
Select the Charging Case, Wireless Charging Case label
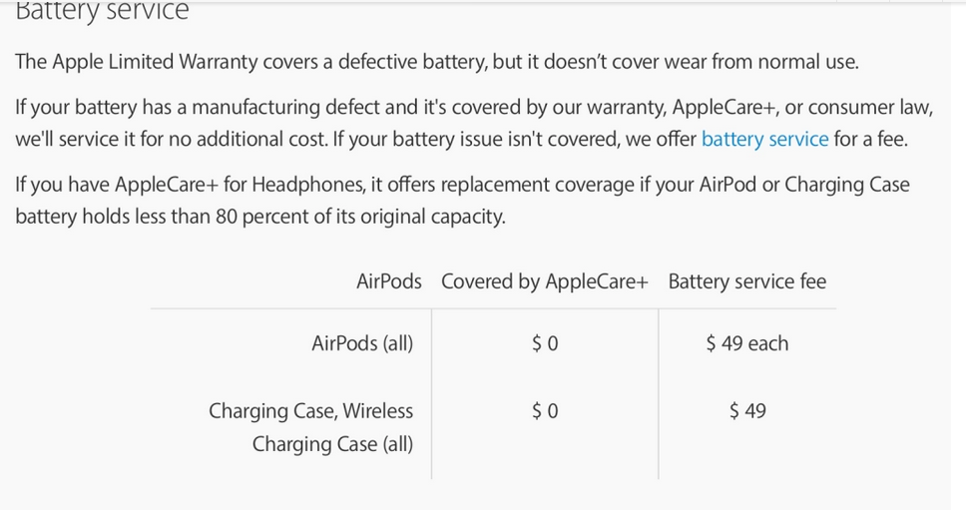(x=311, y=427)
